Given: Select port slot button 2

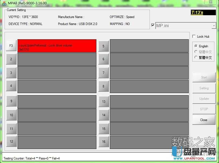Looking at the screenshot, I should click(x=11, y=59).
